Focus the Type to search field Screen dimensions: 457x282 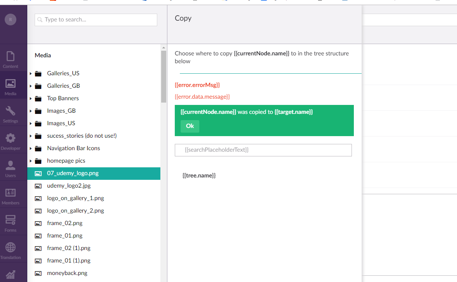coord(96,20)
